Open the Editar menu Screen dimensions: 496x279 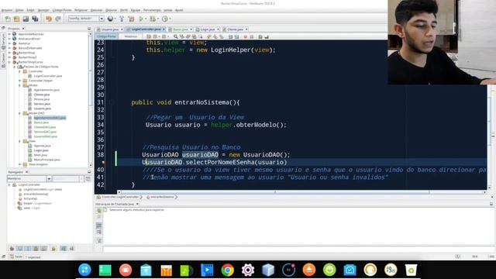pyautogui.click(x=19, y=10)
